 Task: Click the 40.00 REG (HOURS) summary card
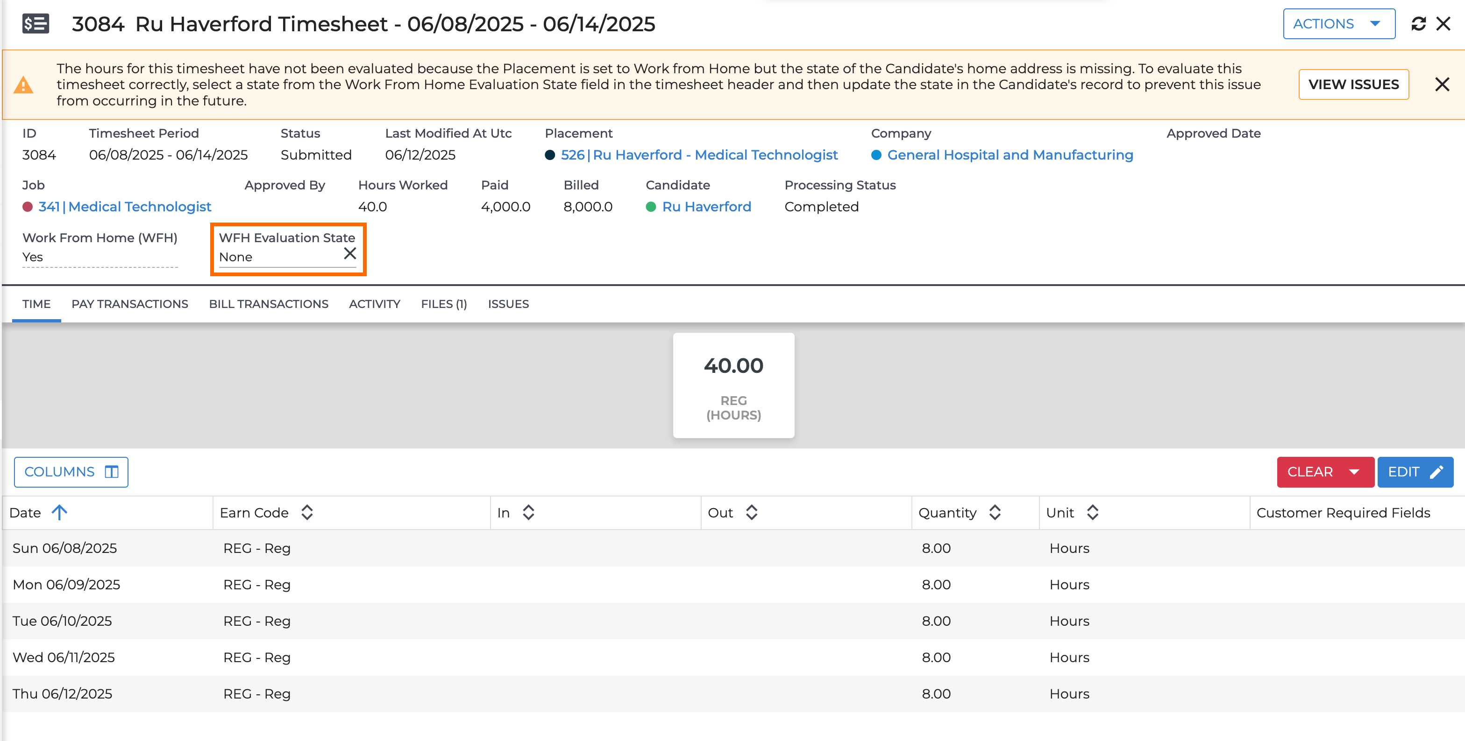(733, 385)
